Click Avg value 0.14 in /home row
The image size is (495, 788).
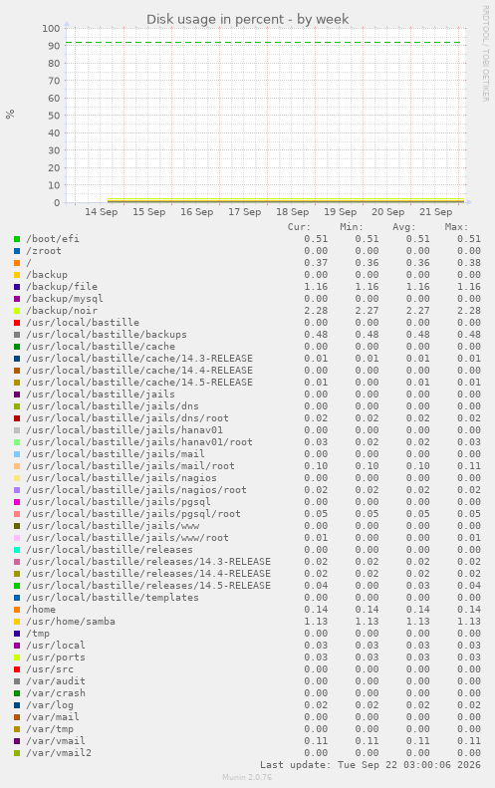(x=418, y=609)
